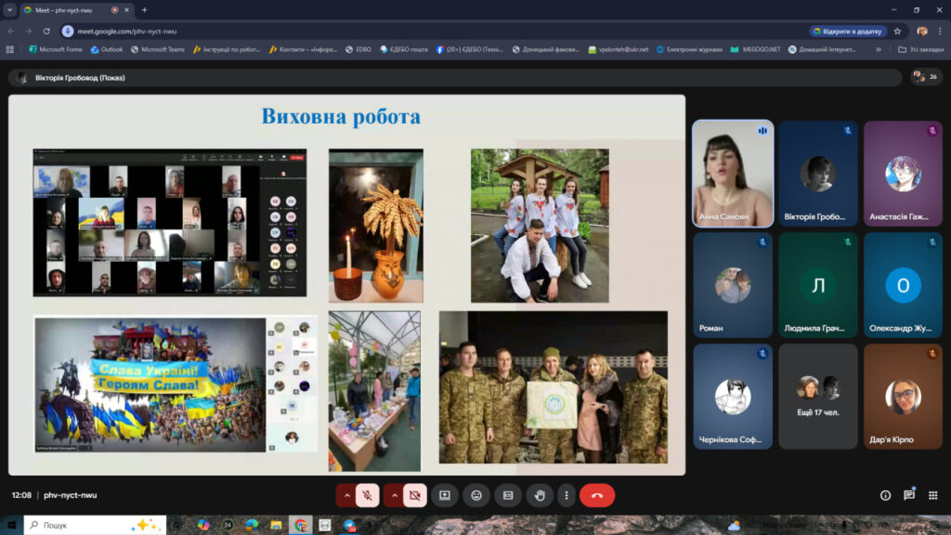Click the Outlook bookmark

(x=107, y=49)
